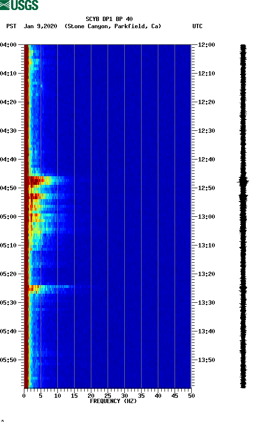Click the '13:20' UTC time label
The image size is (264, 426).
coord(206,274)
